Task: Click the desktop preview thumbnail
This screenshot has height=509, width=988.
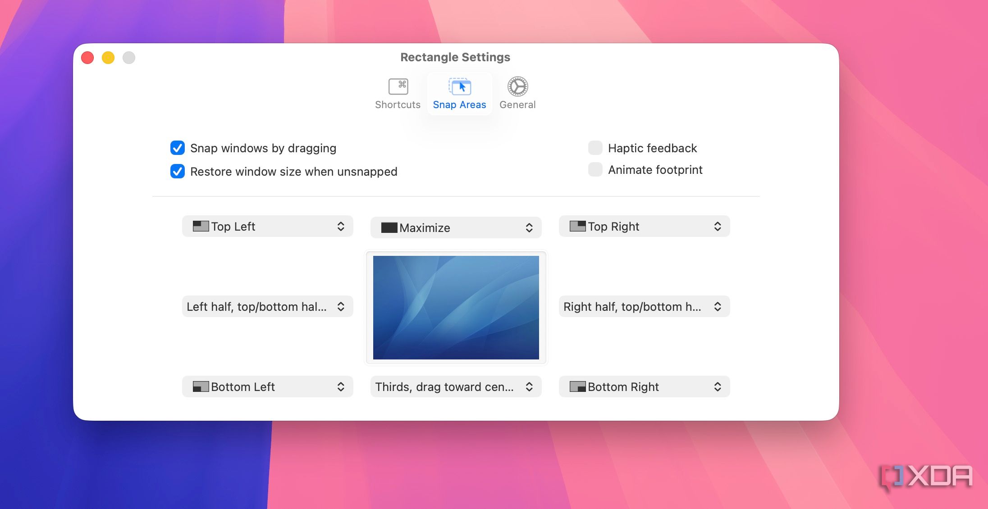Action: coord(456,308)
